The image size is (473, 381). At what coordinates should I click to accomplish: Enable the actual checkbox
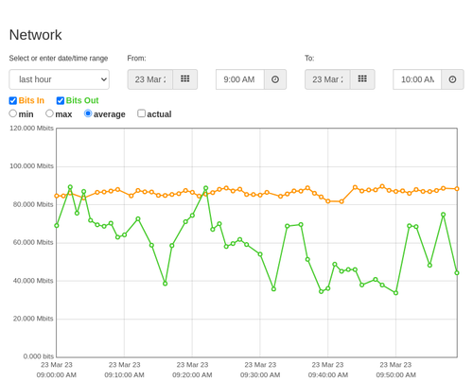coord(141,113)
